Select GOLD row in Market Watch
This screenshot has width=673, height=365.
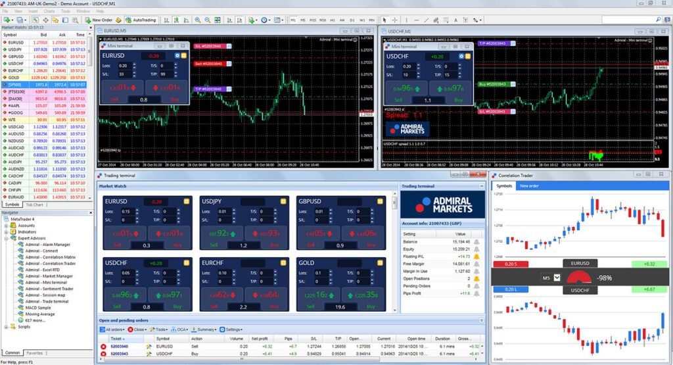click(x=44, y=78)
